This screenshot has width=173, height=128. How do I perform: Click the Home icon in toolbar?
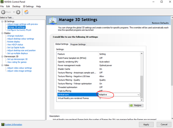point(26,12)
